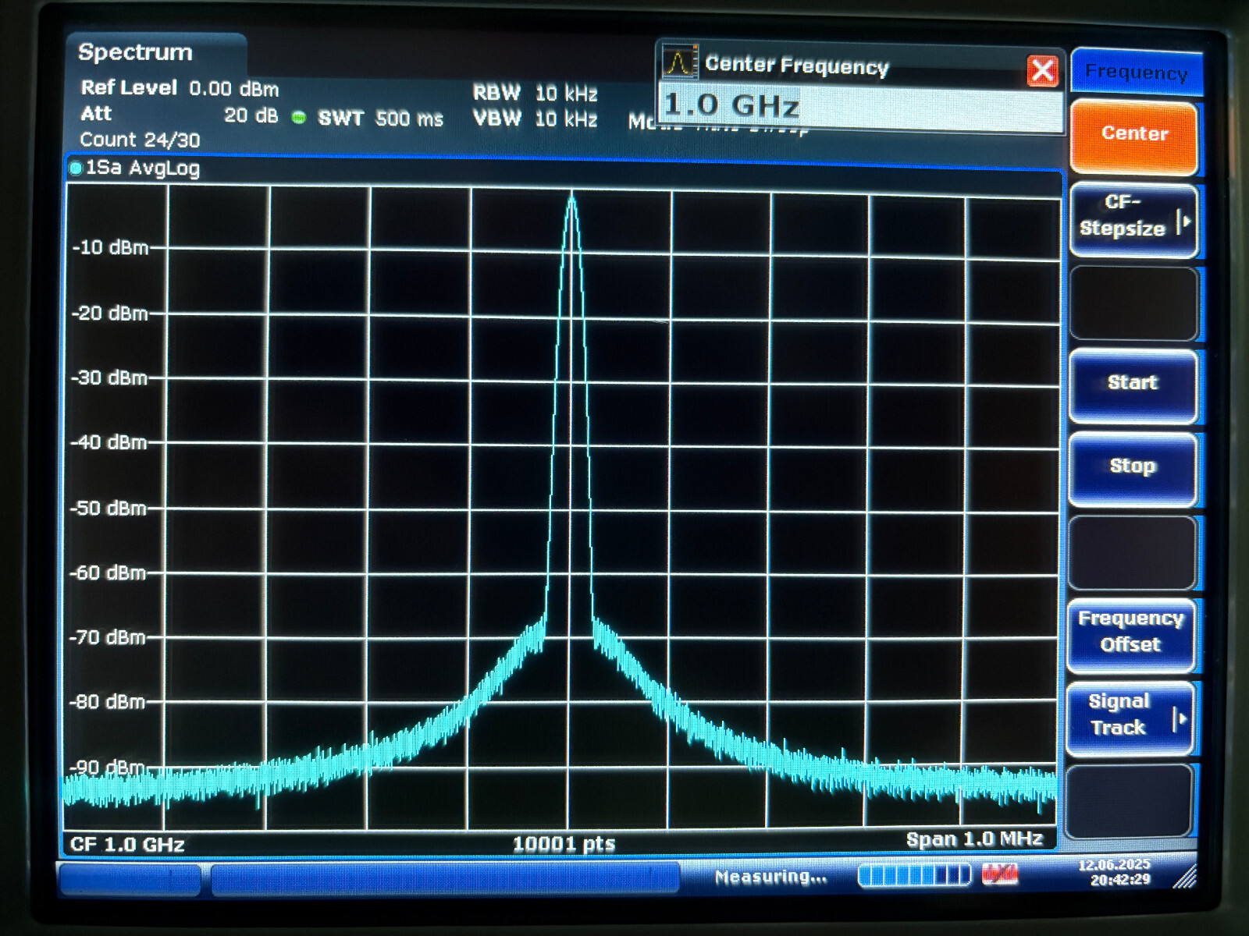1249x936 pixels.
Task: Tap the RBW 10 kHz setting
Action: 535,94
